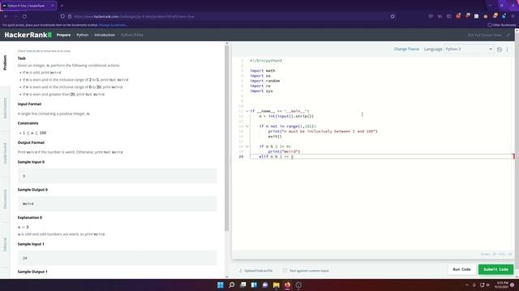Click the Upload Code as File text
Screen dimensions: 519x291
click(x=259, y=271)
